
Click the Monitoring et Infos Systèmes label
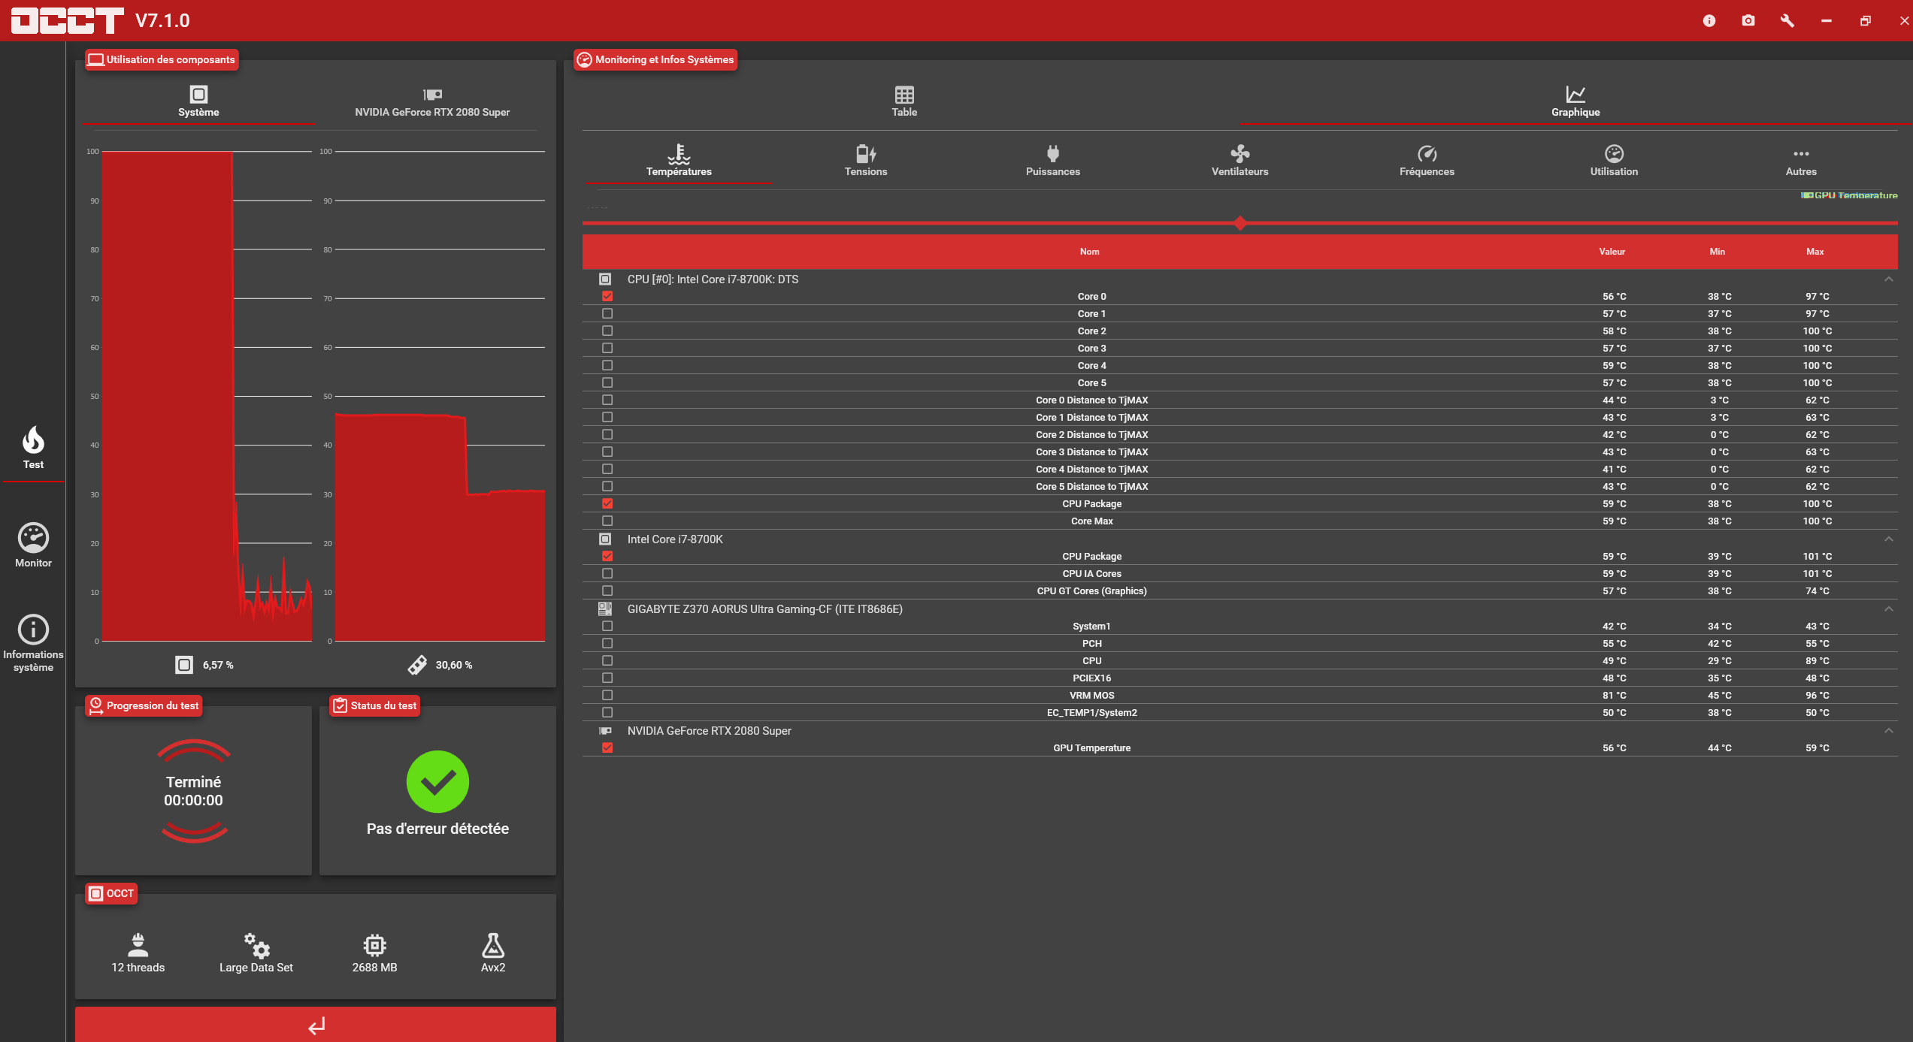tap(655, 59)
